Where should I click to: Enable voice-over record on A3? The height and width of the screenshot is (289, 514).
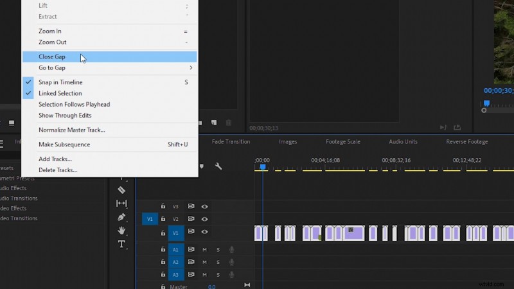(x=231, y=275)
